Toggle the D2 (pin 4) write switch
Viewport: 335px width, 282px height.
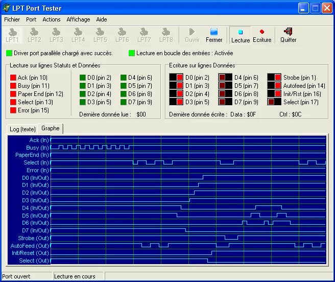pos(176,93)
